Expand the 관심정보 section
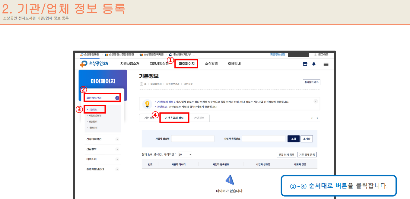 [x=117, y=149]
